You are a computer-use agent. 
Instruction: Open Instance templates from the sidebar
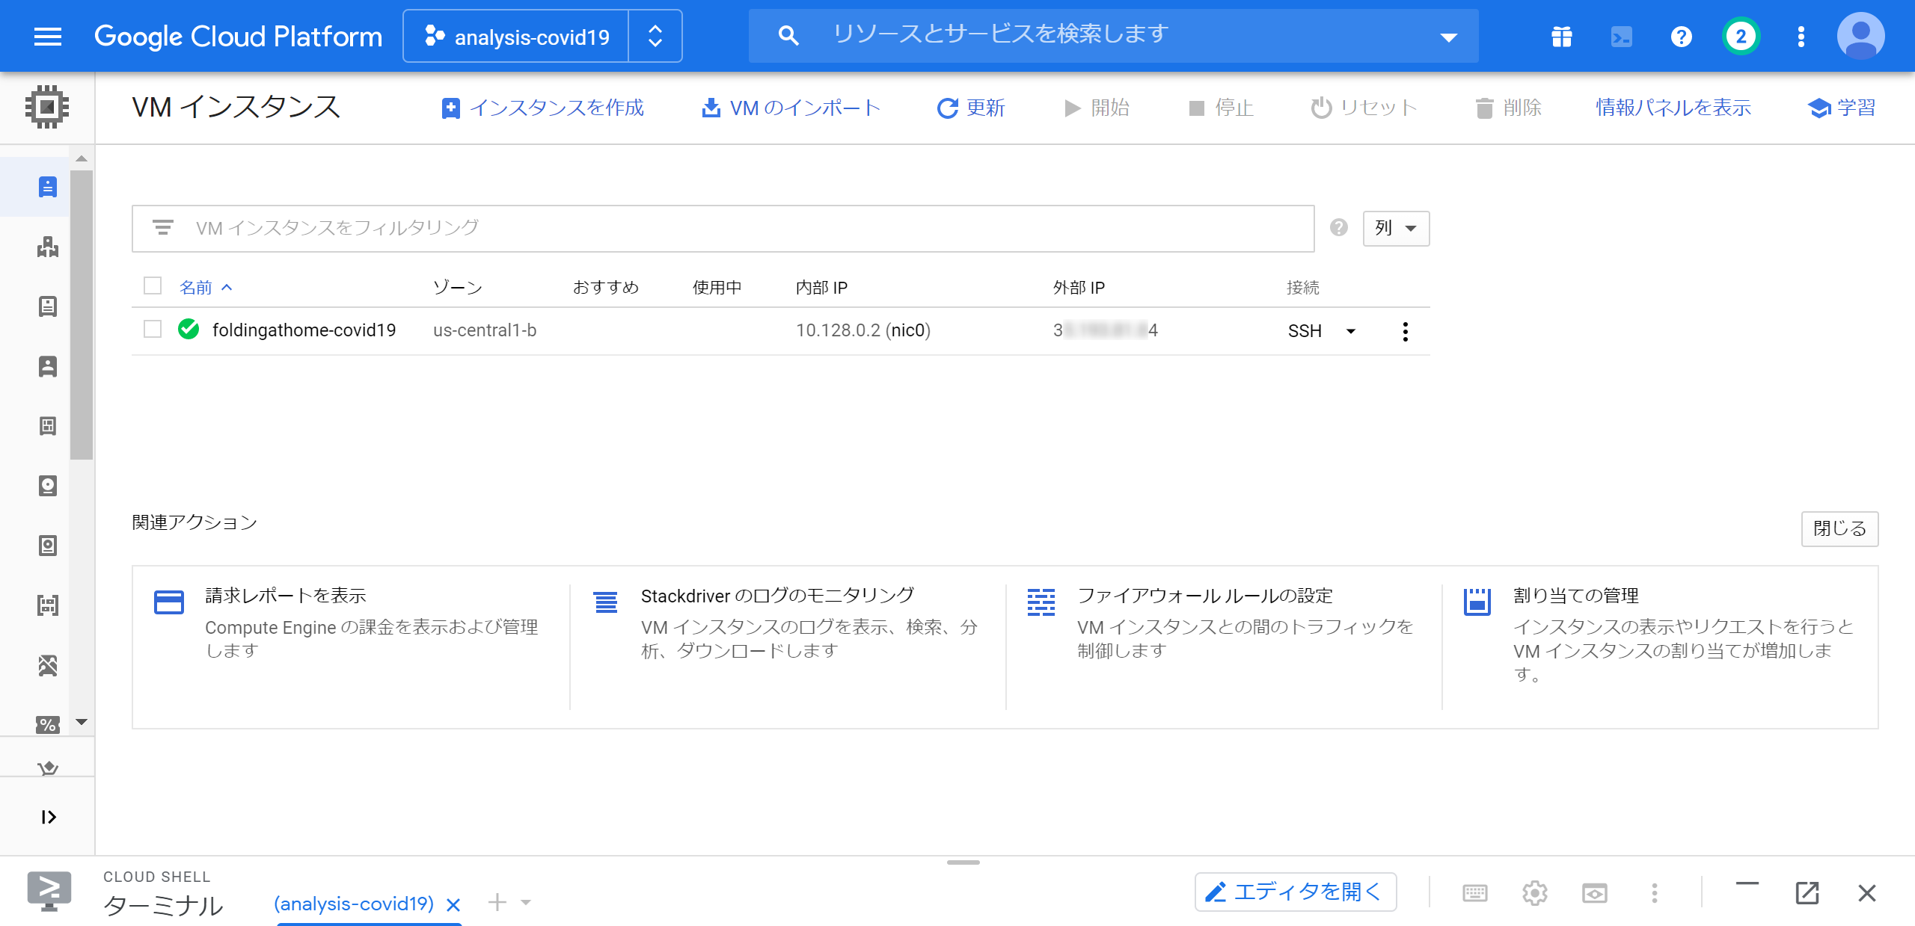tap(48, 306)
